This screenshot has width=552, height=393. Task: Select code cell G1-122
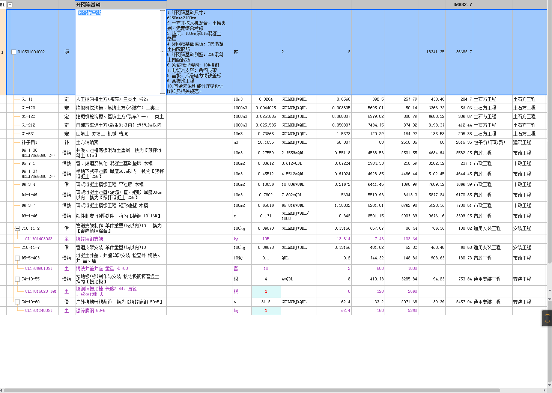pos(28,116)
